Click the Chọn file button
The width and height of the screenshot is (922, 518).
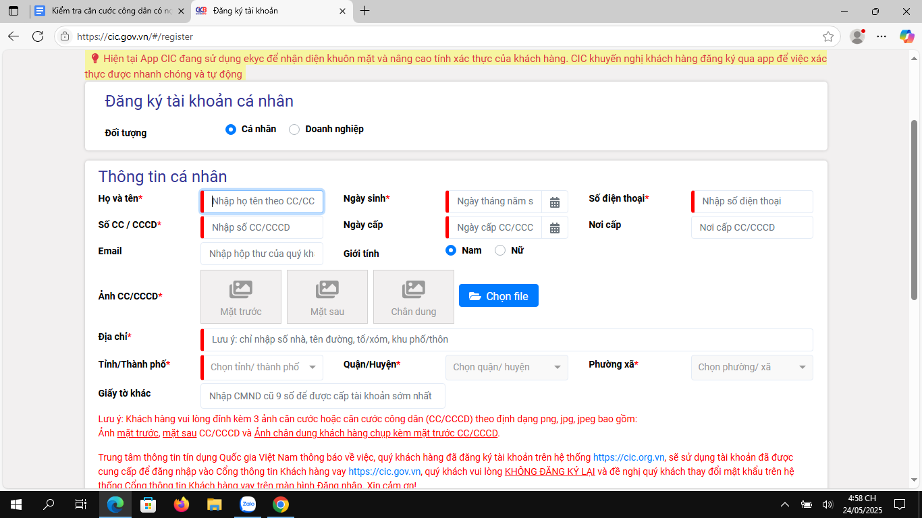(499, 295)
